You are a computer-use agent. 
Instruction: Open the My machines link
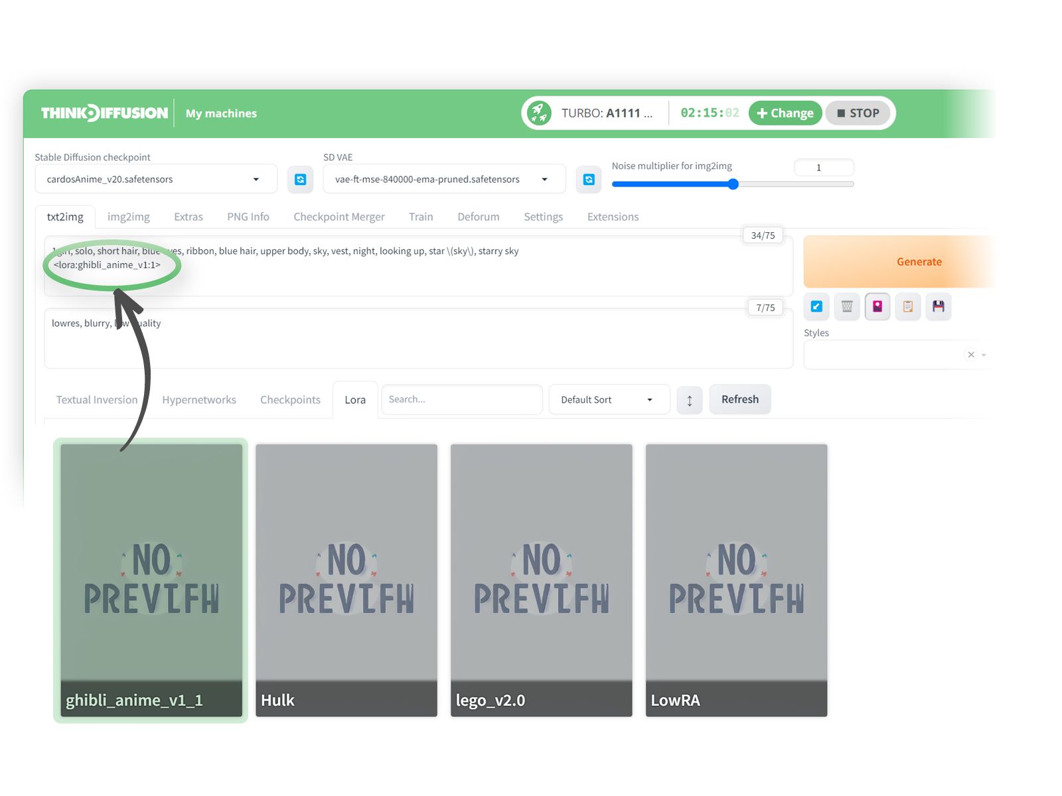221,113
